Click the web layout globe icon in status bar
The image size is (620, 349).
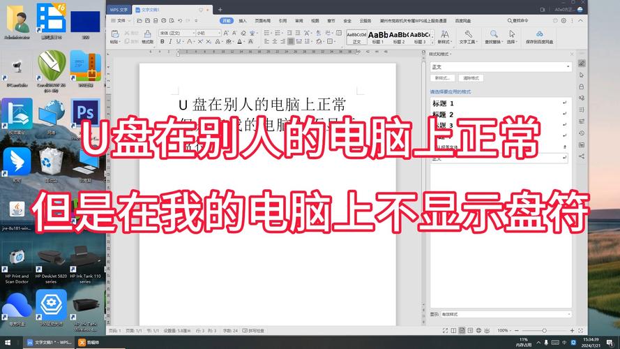[x=478, y=330]
